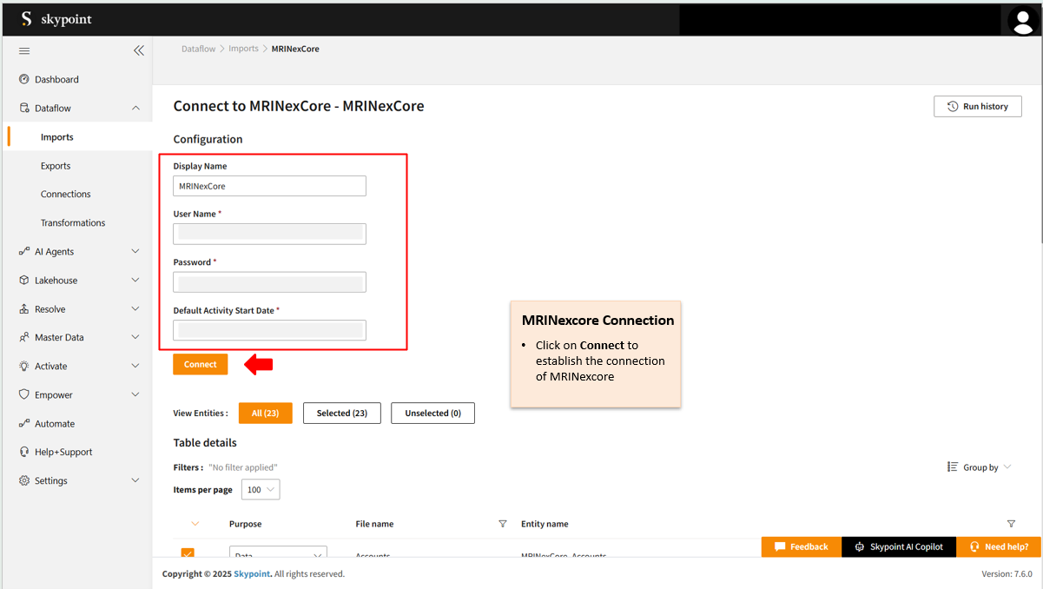This screenshot has height=589, width=1043.
Task: Show Selected (23) entities
Action: click(x=342, y=414)
